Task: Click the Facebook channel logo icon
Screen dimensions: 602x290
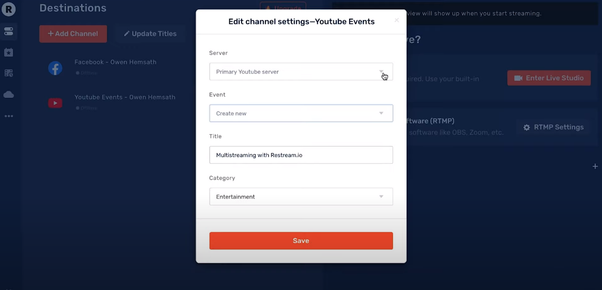Action: click(55, 68)
